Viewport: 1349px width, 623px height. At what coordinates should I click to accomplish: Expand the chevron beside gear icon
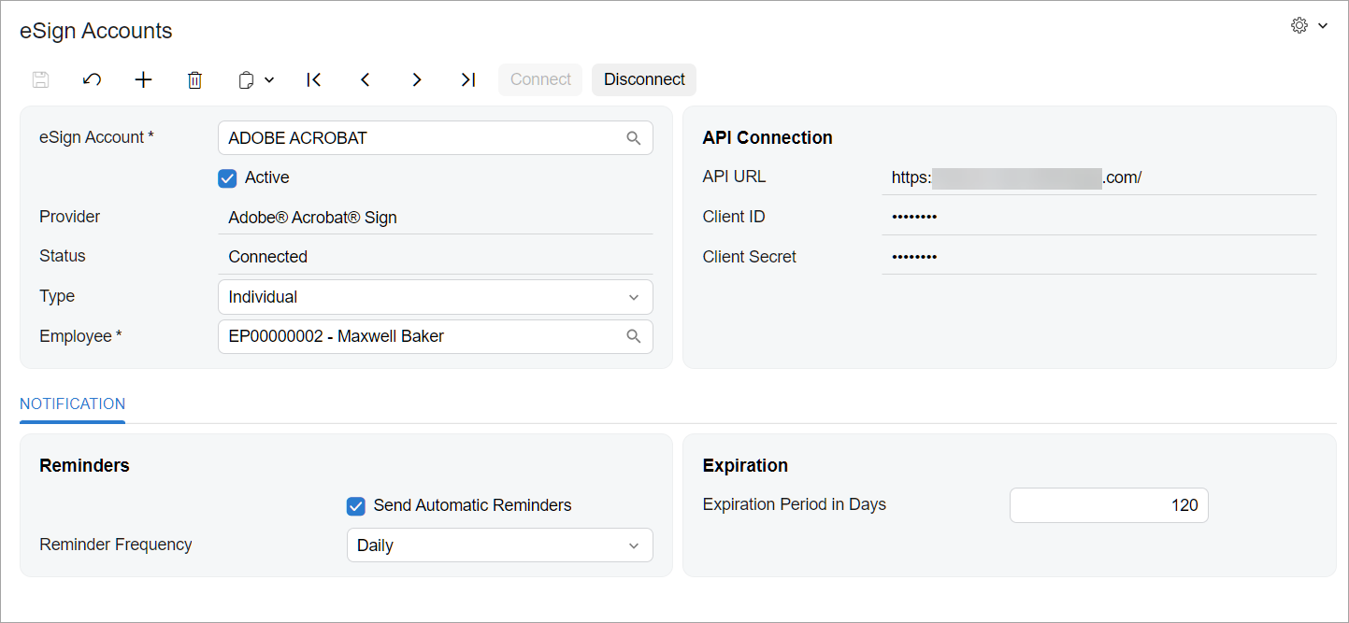[x=1323, y=25]
